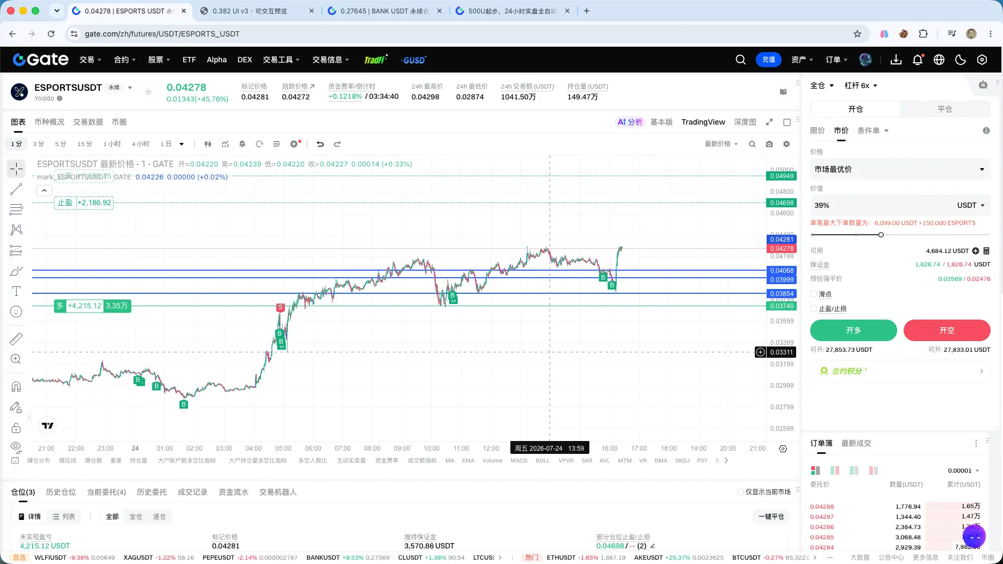Open the ESPORTSUSDT pair selector arrow
The height and width of the screenshot is (564, 1003).
click(x=130, y=88)
